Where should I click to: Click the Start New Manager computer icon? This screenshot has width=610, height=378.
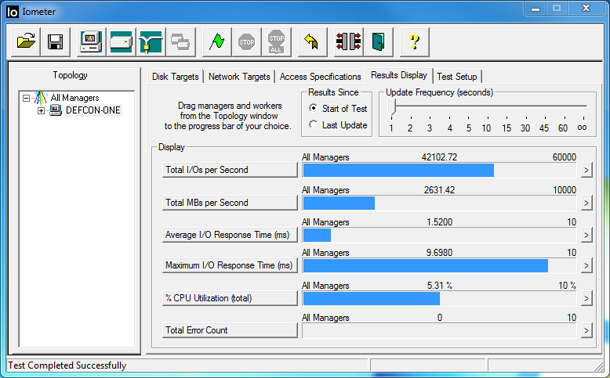click(92, 42)
